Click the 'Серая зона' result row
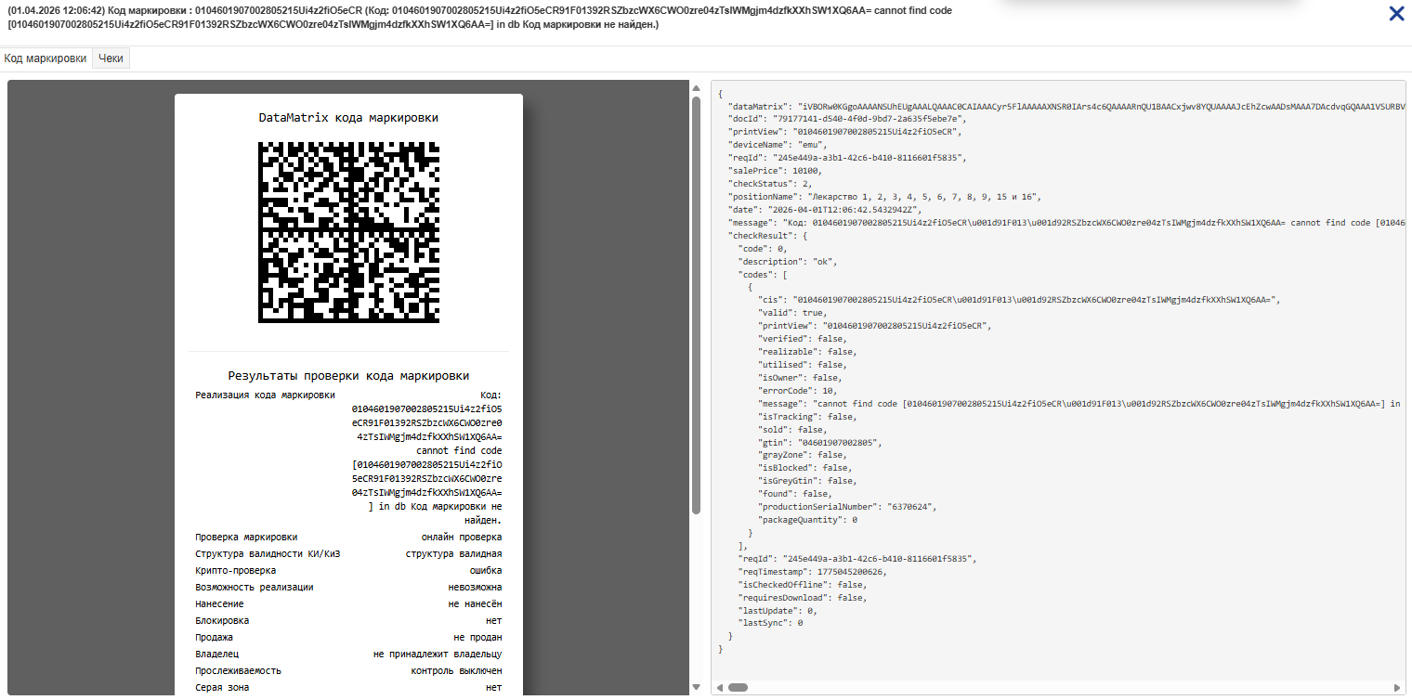Screen dimensions: 1412x700 348,688
